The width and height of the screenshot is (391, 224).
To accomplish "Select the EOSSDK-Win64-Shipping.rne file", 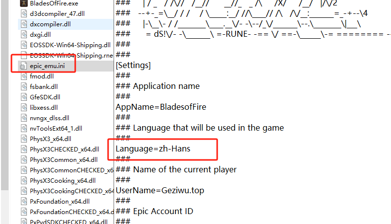I will click(71, 56).
